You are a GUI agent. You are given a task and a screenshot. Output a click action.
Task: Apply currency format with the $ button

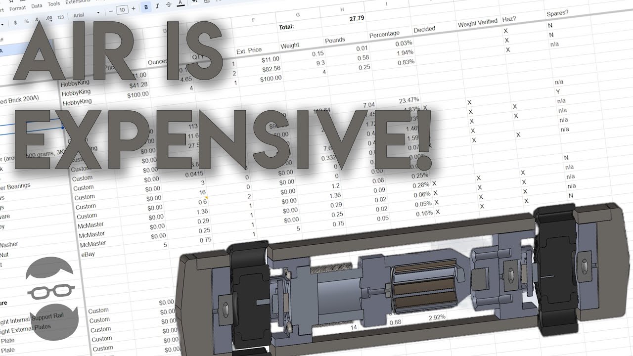pos(15,22)
